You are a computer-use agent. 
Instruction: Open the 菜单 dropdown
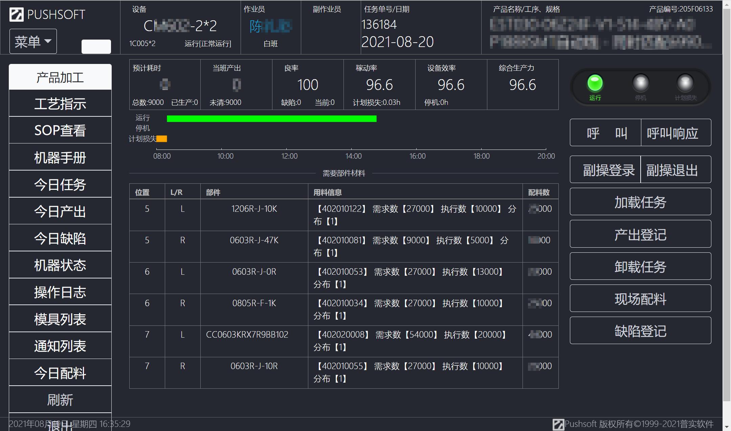(33, 41)
